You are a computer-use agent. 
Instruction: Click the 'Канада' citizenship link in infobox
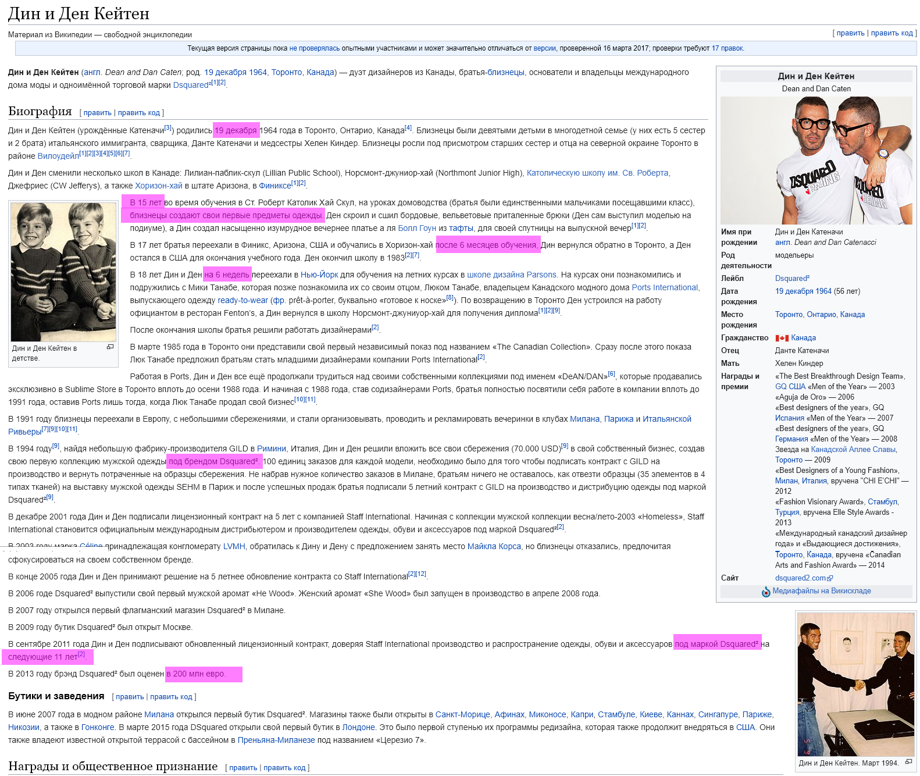pos(804,338)
